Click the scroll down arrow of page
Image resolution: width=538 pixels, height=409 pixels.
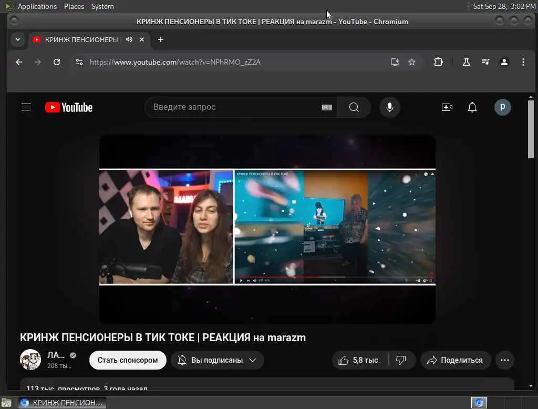click(x=531, y=386)
